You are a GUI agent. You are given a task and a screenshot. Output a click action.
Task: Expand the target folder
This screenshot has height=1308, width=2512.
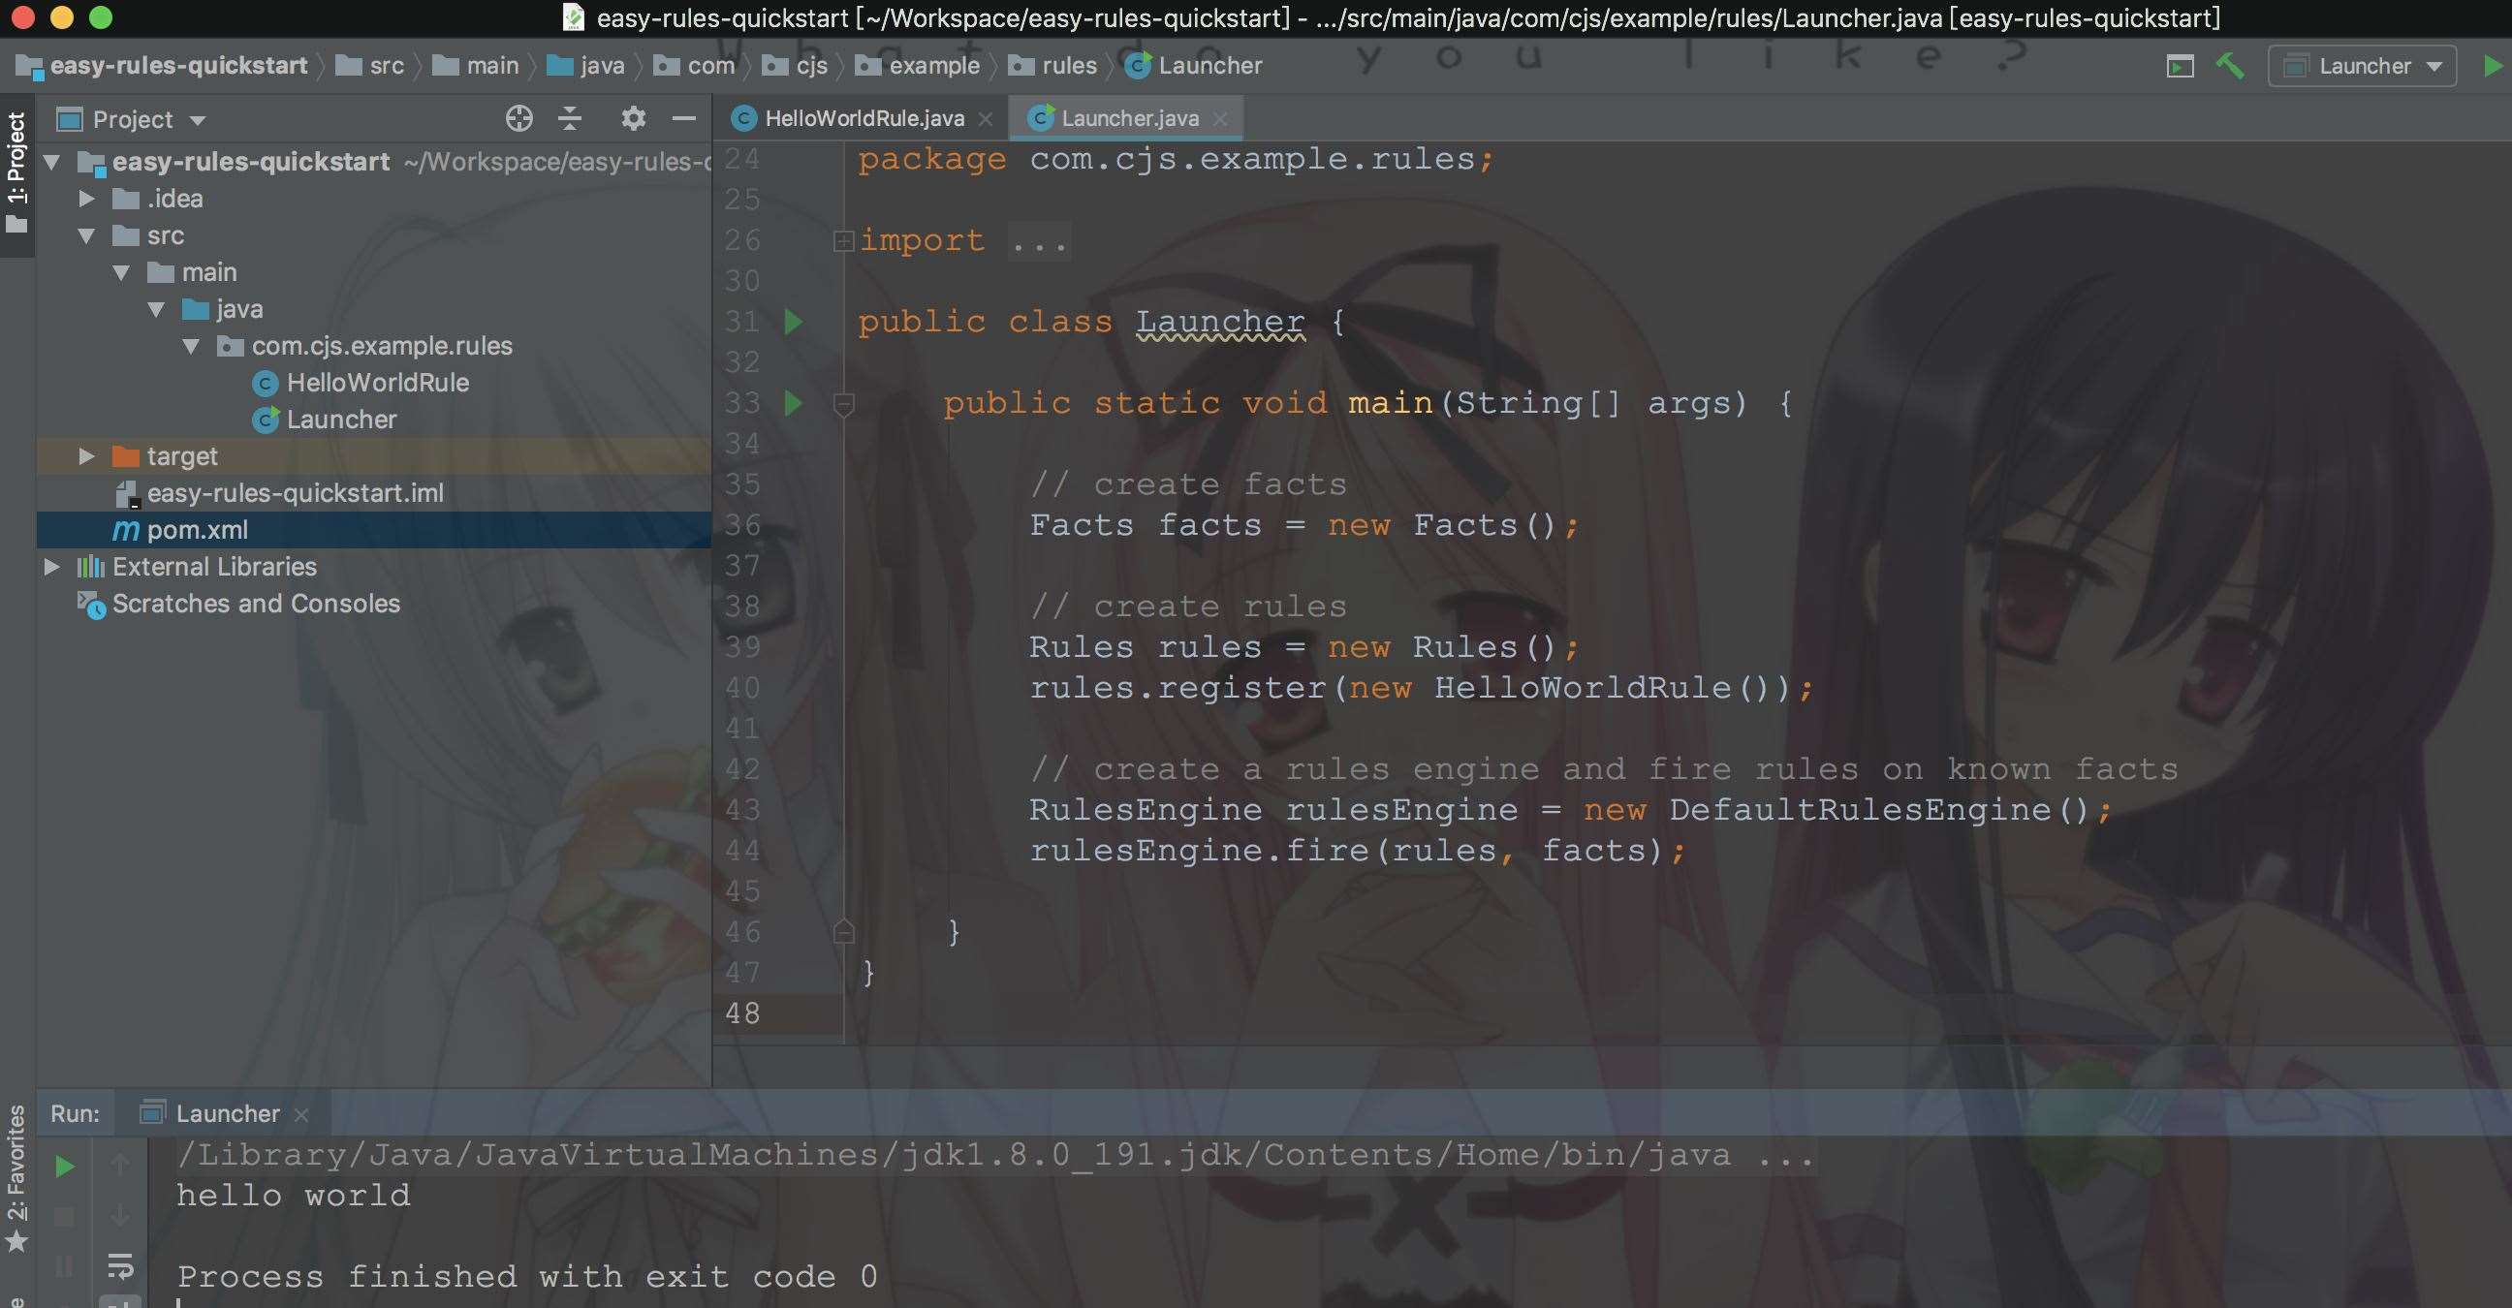[x=87, y=455]
